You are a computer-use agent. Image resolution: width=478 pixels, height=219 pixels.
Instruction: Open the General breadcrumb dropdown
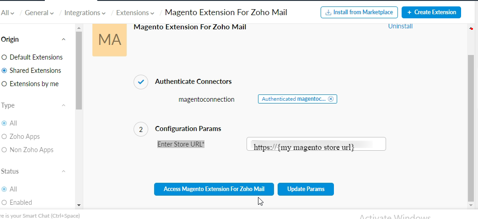(x=39, y=13)
